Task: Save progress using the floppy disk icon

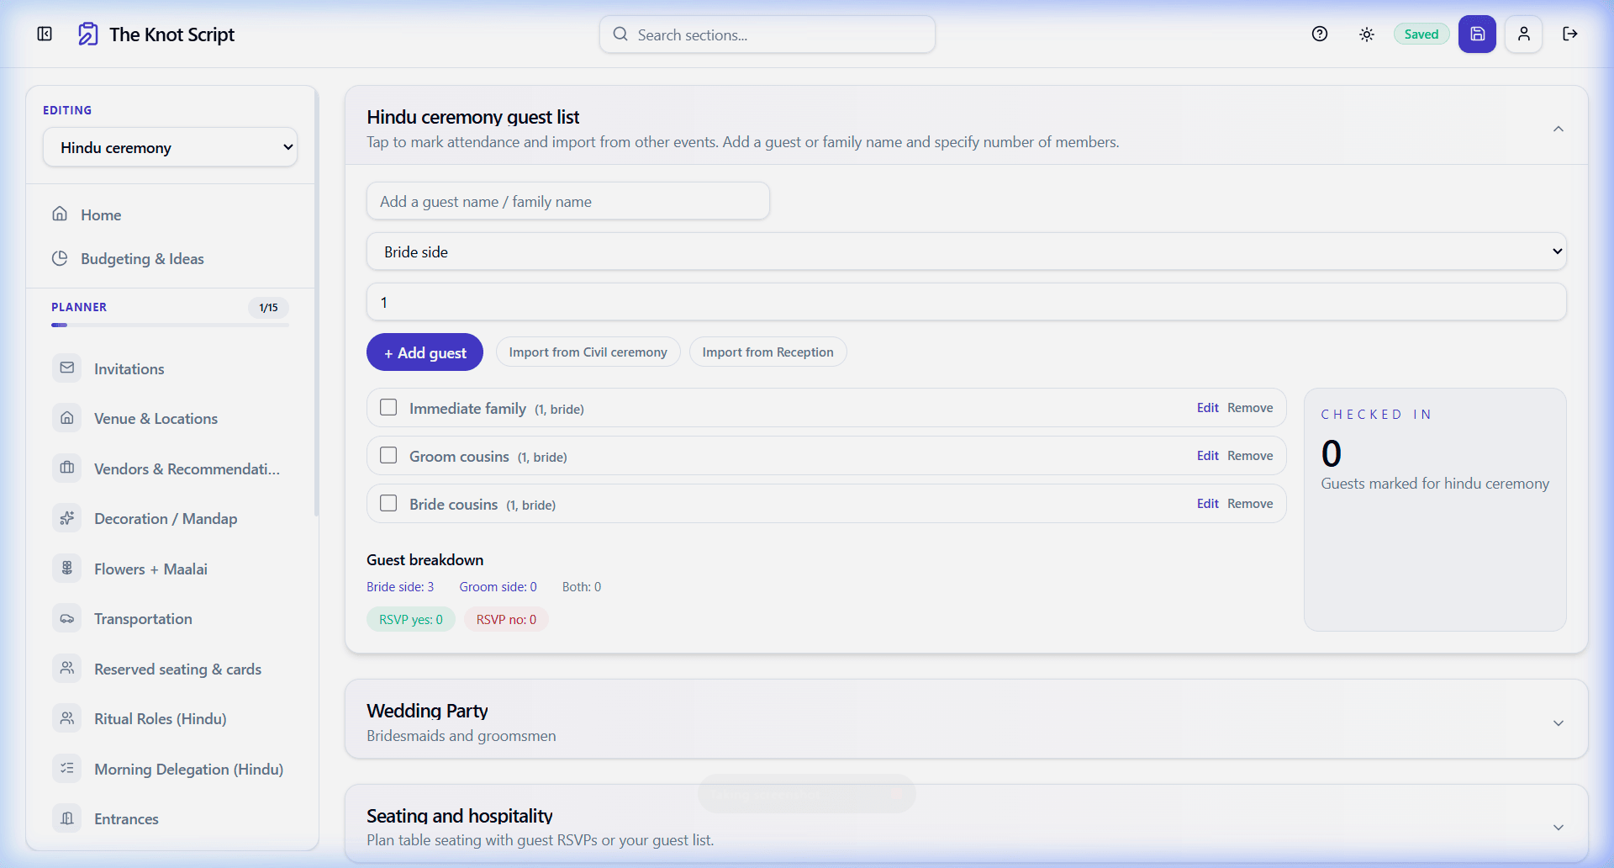Action: pyautogui.click(x=1477, y=34)
